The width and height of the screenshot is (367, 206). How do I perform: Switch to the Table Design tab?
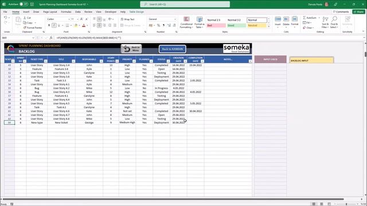click(x=136, y=11)
